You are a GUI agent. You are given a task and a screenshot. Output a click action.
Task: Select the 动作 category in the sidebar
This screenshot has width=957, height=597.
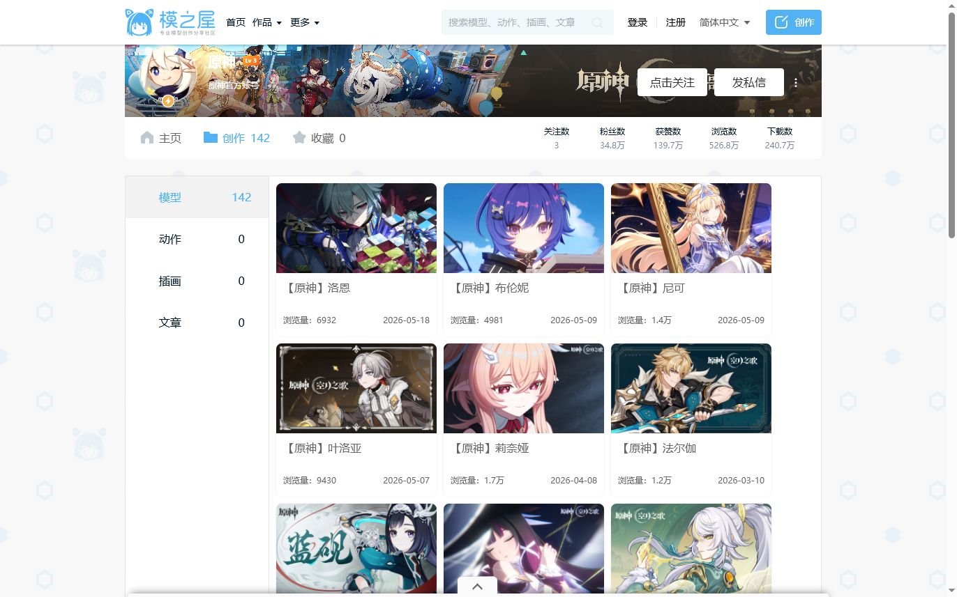point(197,239)
